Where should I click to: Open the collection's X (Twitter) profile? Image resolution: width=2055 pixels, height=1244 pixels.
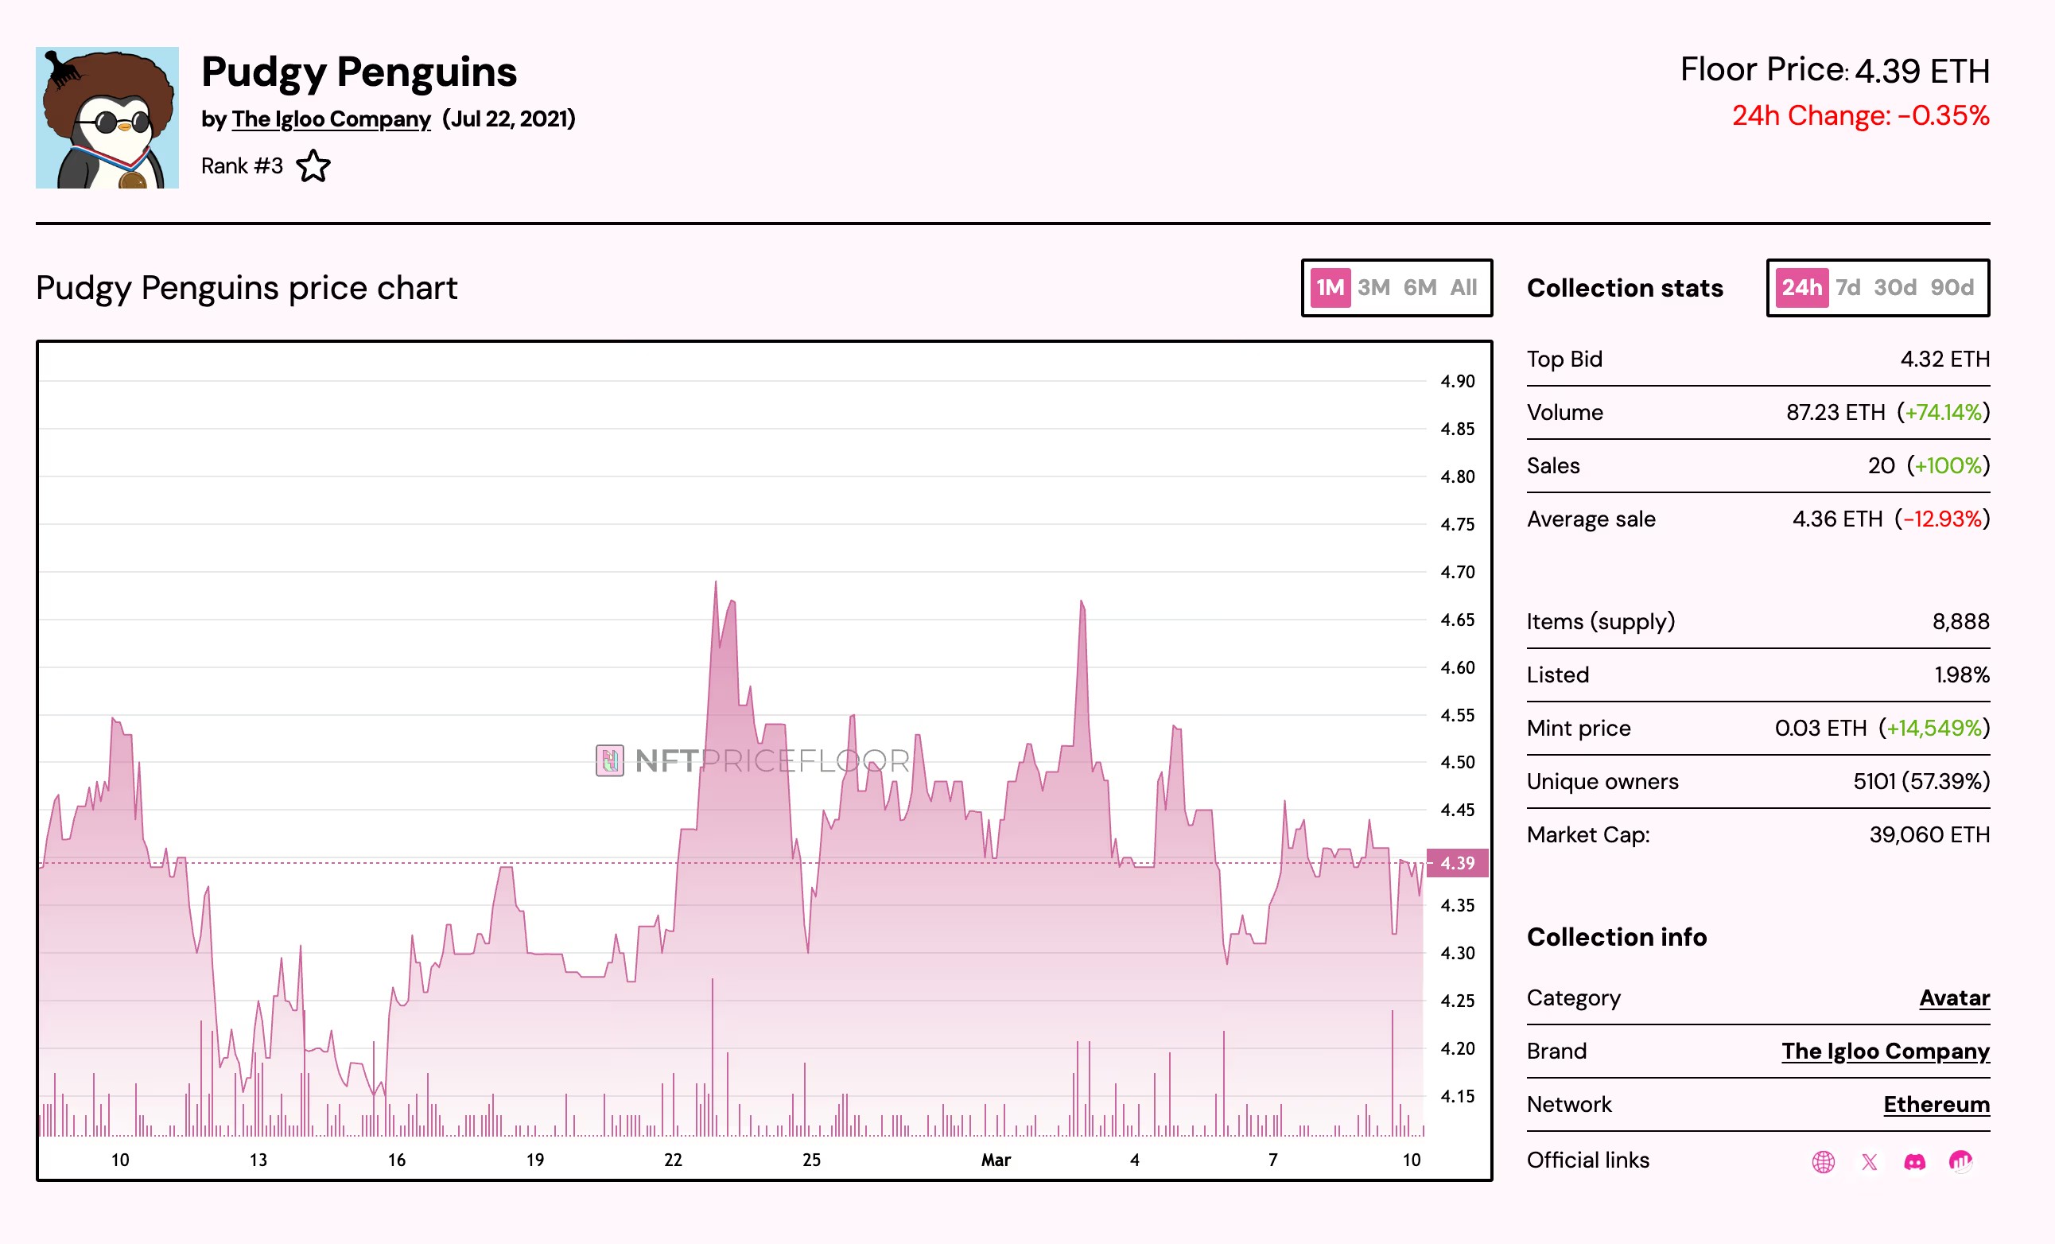click(1870, 1161)
